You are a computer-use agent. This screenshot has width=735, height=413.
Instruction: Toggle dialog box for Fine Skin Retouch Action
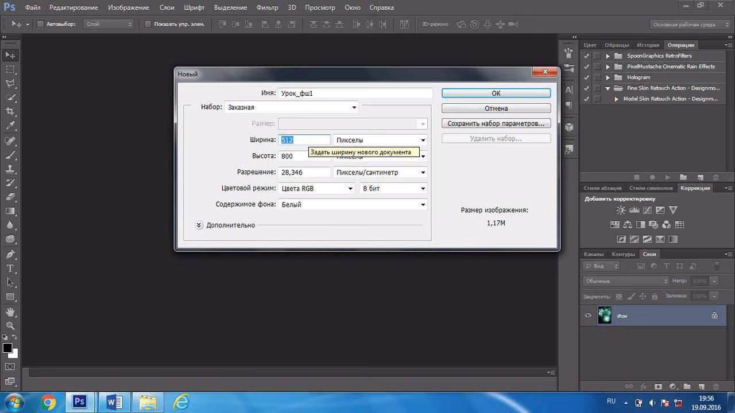(598, 88)
